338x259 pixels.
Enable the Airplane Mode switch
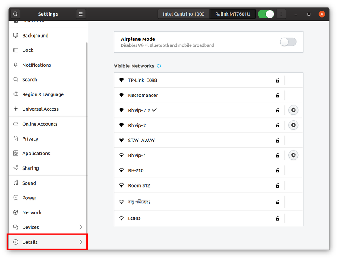[288, 42]
